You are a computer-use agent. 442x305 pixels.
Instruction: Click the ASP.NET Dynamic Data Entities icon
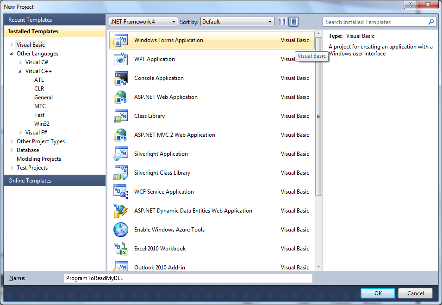121,211
